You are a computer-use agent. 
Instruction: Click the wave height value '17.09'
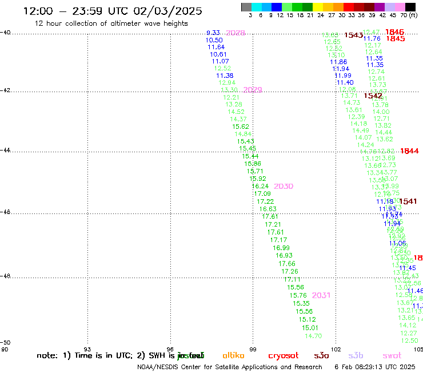(x=262, y=193)
